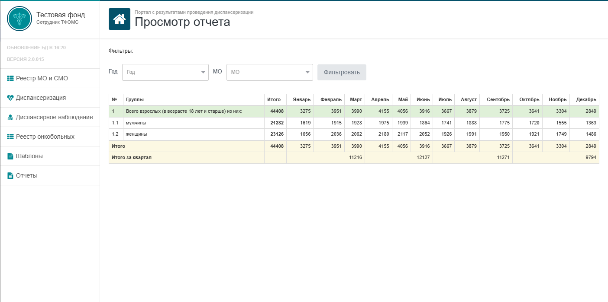
Task: Select the мужчины row label
Action: tap(136, 123)
